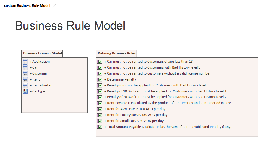Click the Business Rule Model title text
272x148 pixels.
click(x=70, y=26)
